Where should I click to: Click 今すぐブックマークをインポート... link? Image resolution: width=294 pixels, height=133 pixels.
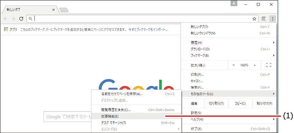[148, 29]
